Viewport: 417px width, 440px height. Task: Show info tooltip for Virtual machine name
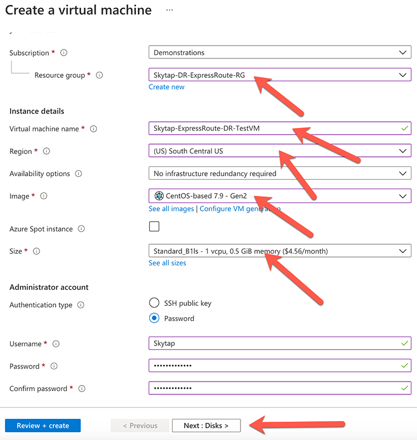click(x=94, y=129)
